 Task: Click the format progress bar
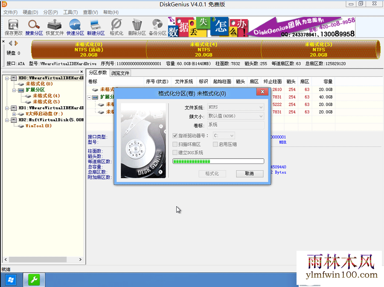pos(218,161)
